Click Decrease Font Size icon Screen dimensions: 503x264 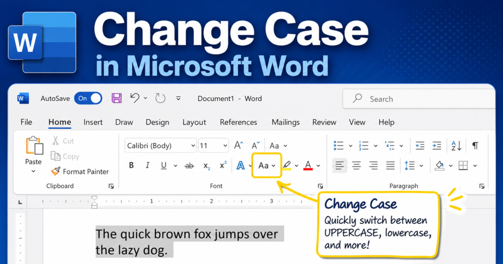255,145
